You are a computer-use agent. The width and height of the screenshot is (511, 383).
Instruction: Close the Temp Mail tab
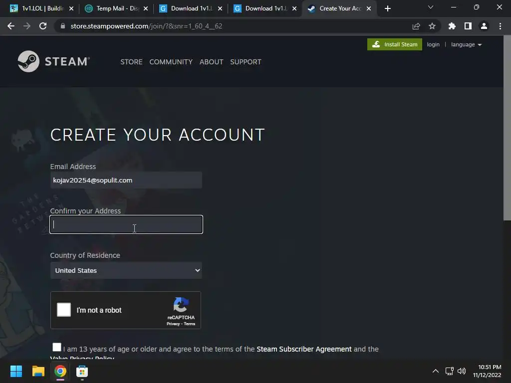click(146, 8)
